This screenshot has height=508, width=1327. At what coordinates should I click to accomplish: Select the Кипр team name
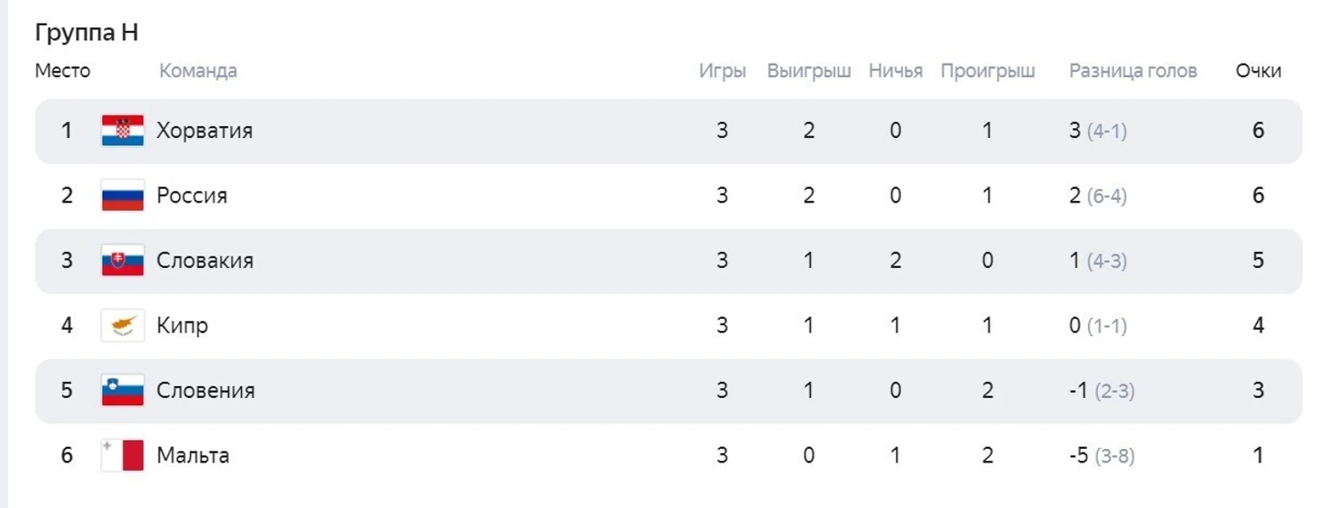pos(182,326)
